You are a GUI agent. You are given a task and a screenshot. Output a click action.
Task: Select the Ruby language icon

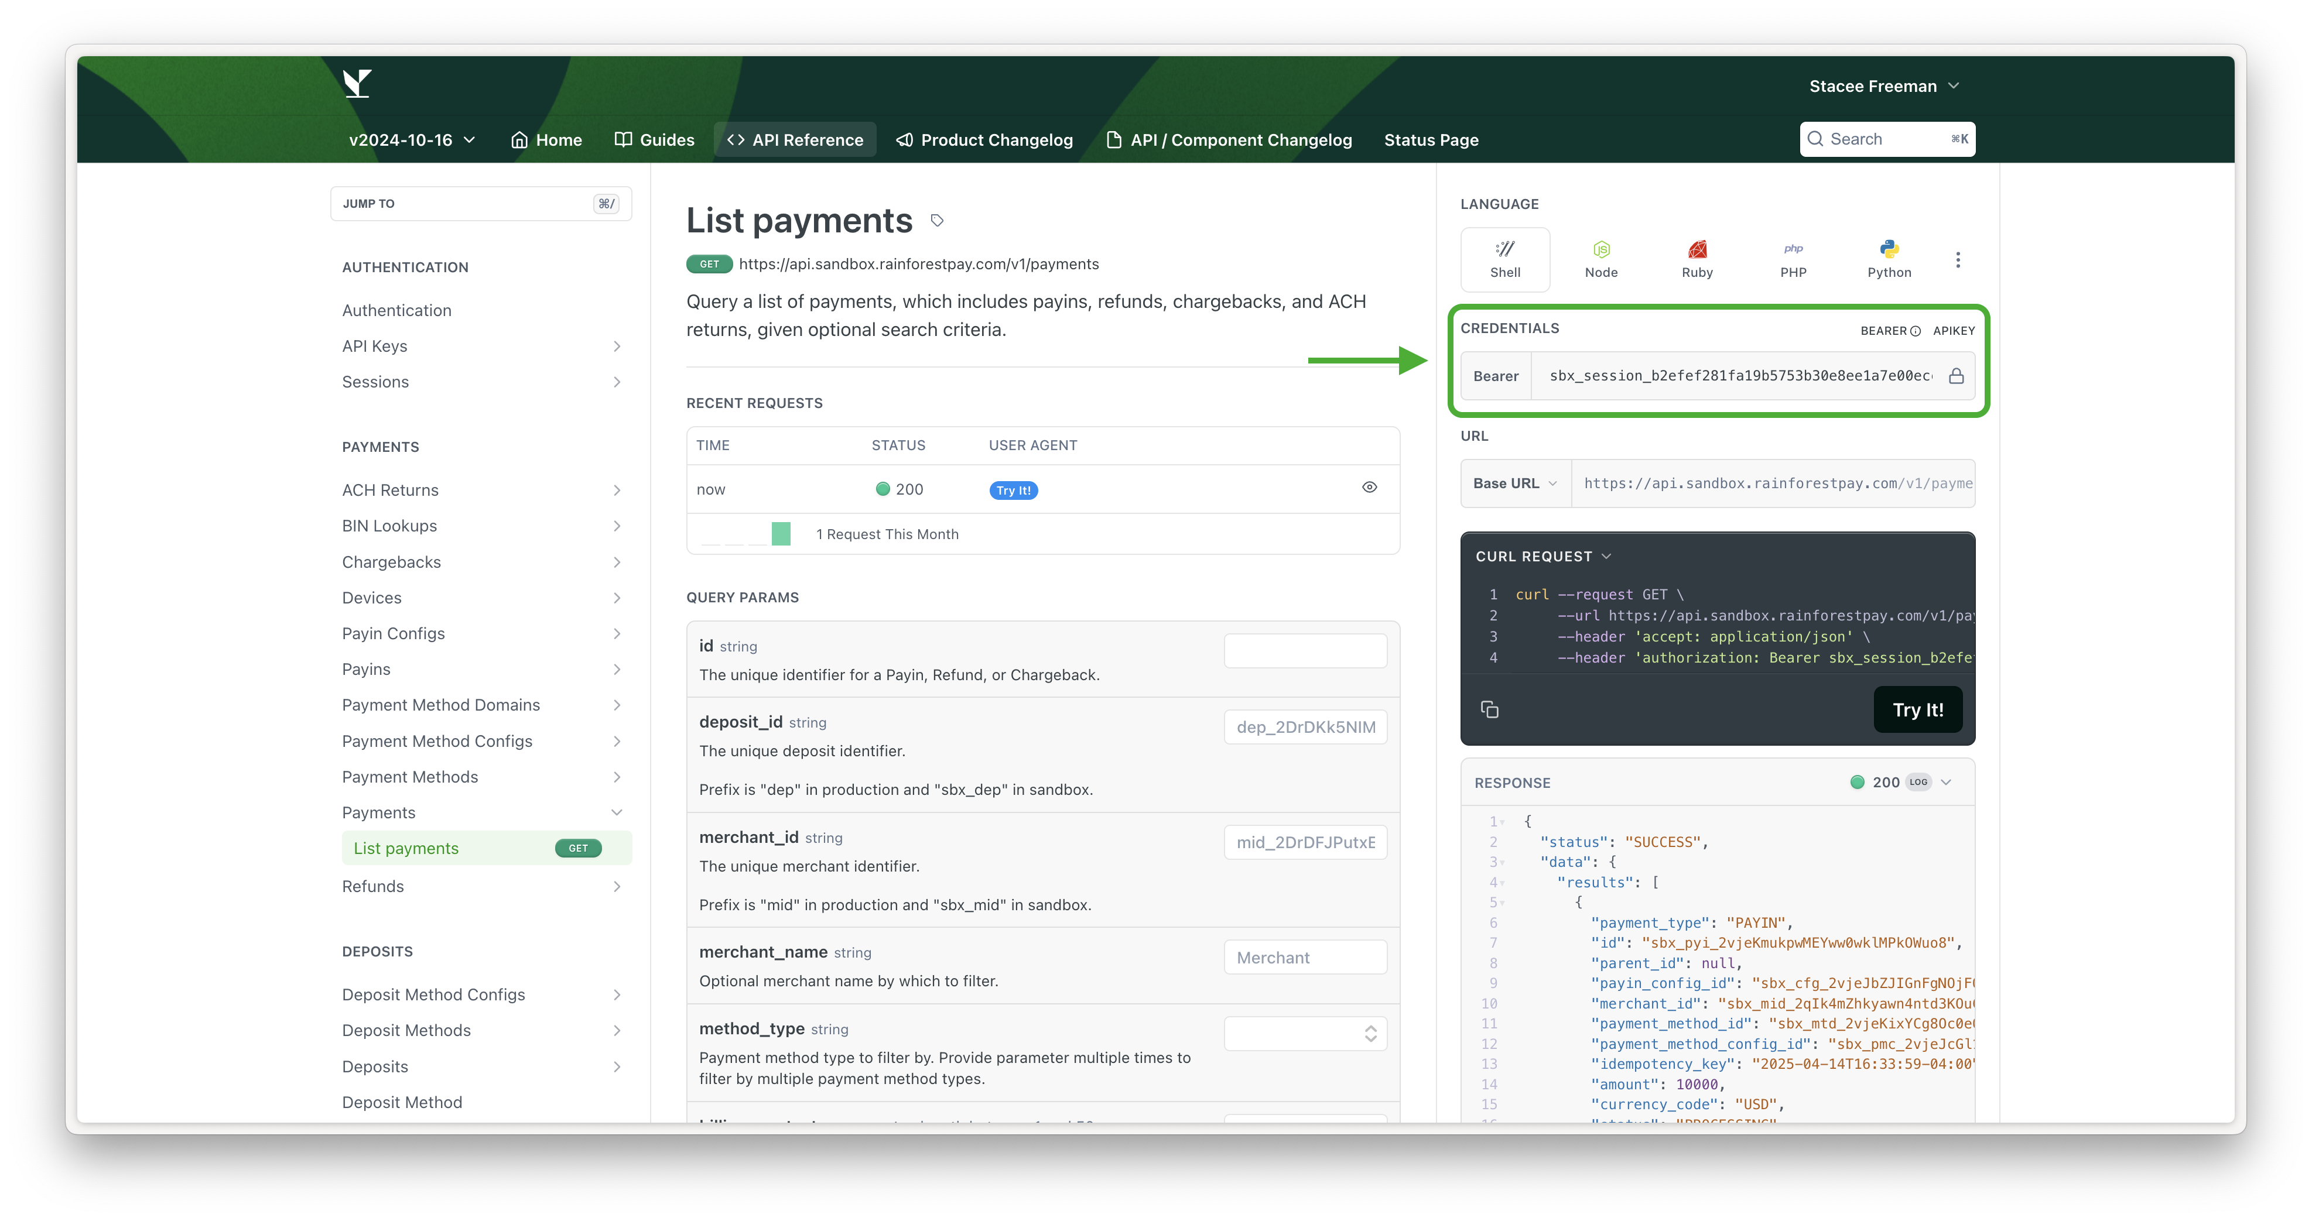(x=1697, y=259)
